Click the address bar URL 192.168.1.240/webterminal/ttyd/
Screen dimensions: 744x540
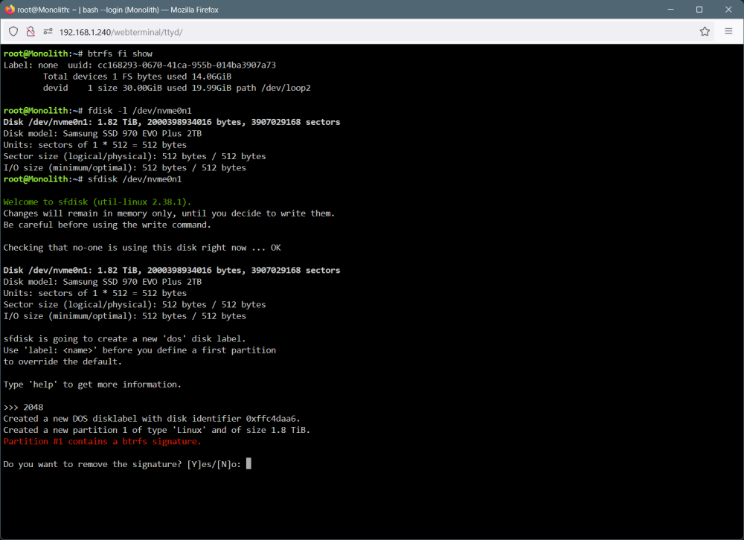[x=121, y=32]
